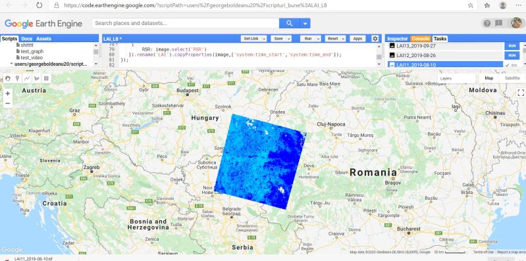Viewport: 526px width, 261px height.
Task: Open the test_graph script
Action: 32,51
